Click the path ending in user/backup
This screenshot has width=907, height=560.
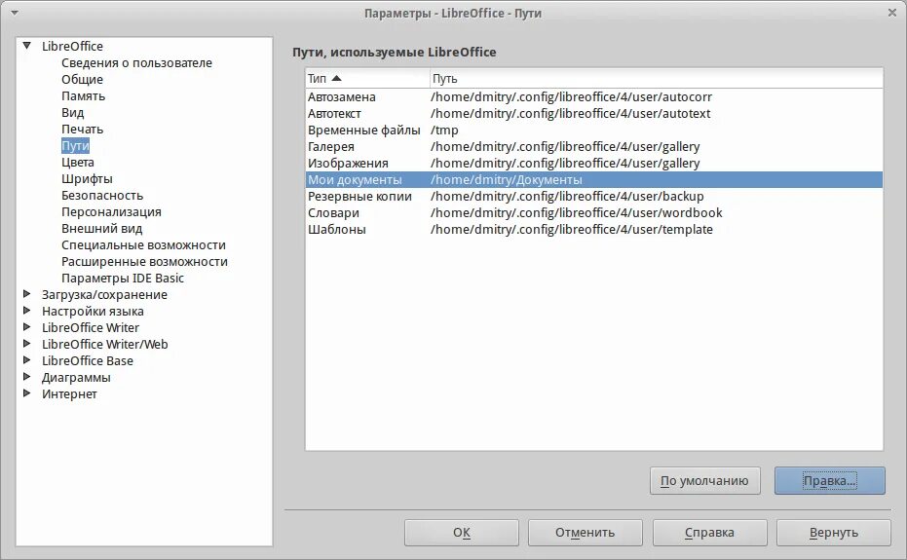coord(567,196)
